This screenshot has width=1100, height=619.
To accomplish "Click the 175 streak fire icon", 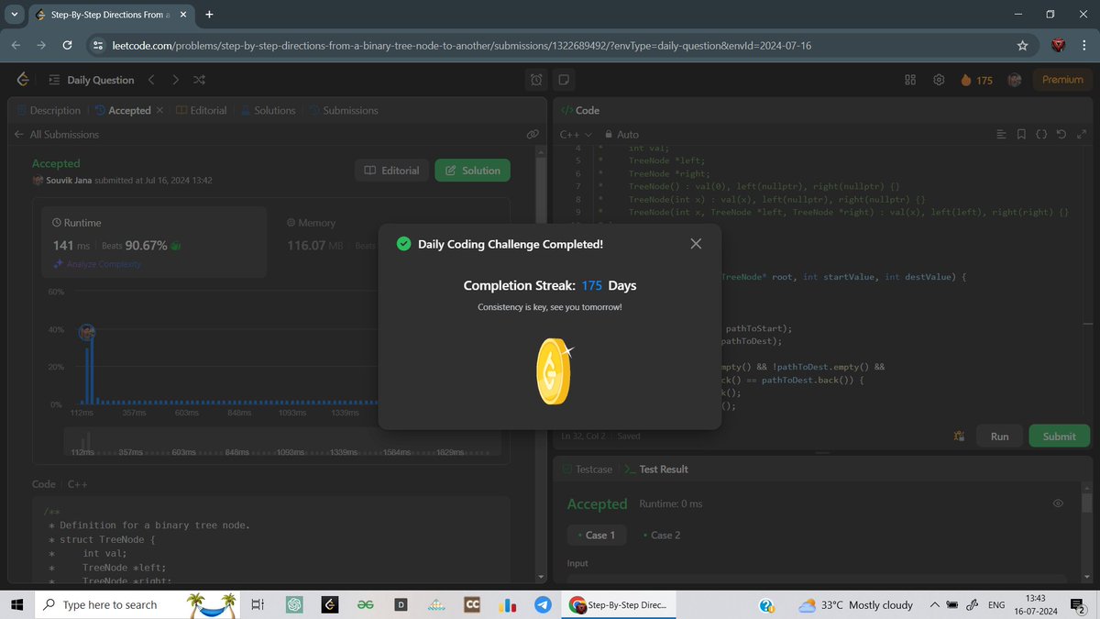I will 976,80.
